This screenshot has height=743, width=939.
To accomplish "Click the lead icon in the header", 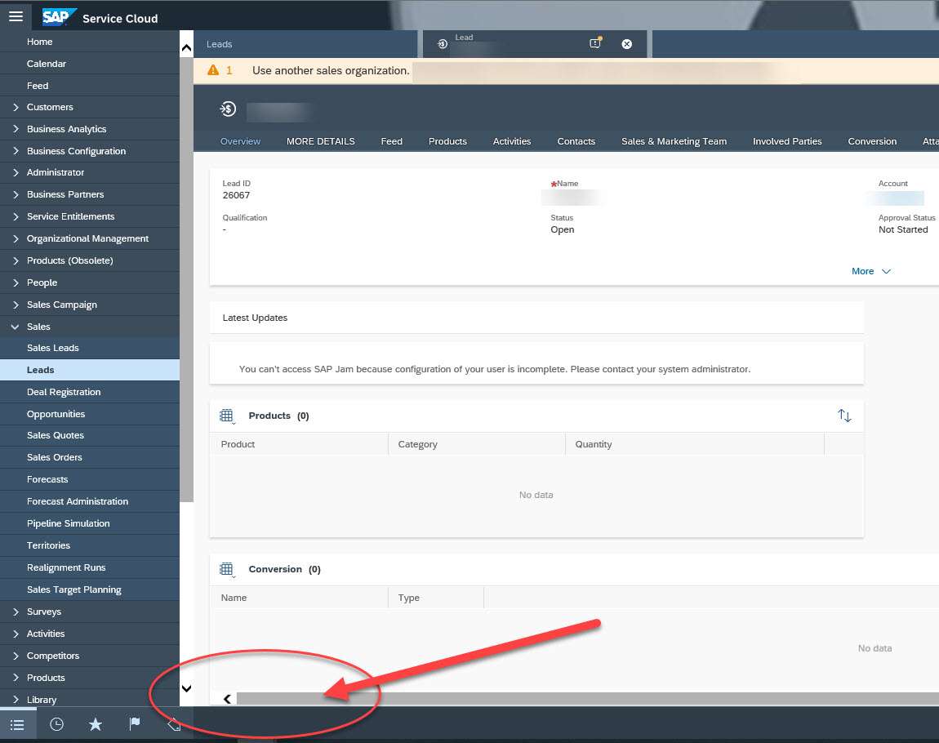I will point(228,109).
